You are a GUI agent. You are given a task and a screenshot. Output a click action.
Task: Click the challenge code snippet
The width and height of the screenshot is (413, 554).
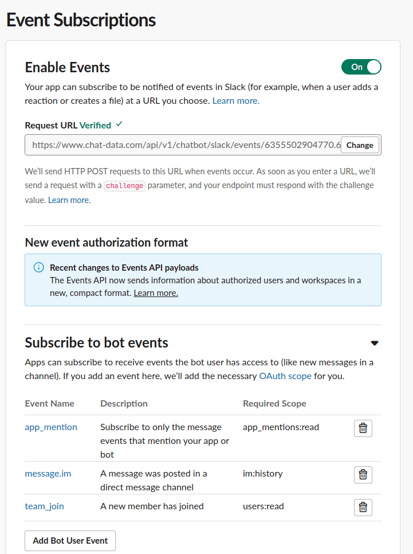click(124, 186)
